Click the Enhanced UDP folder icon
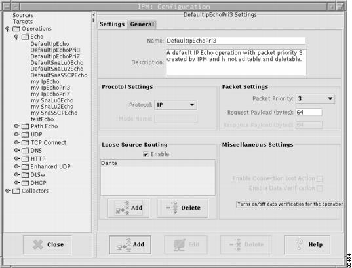Screen dimensions: 352x268 [25, 167]
